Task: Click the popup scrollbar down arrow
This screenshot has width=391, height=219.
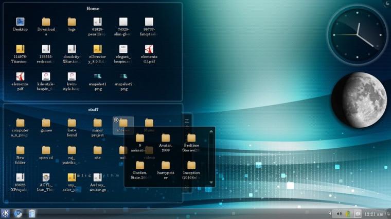Action: [x=211, y=183]
